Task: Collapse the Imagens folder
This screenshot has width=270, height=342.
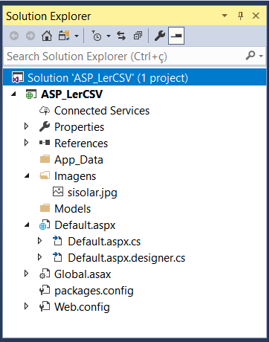Action: tap(27, 176)
